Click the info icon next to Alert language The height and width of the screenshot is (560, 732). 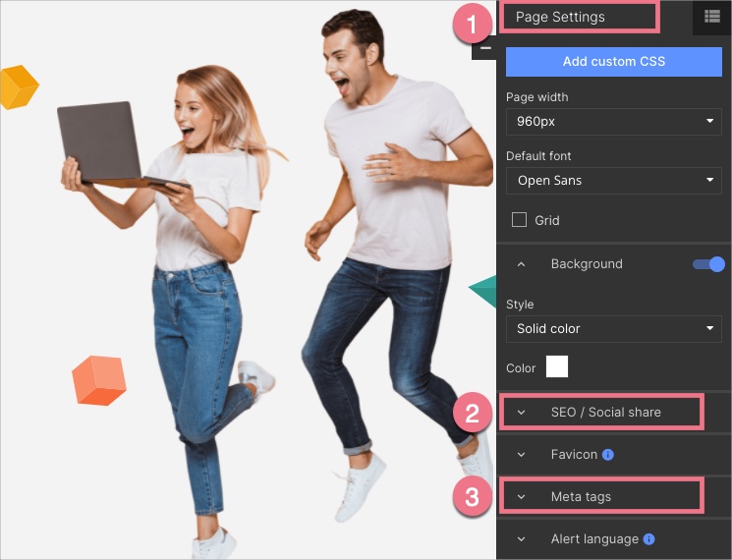(649, 539)
